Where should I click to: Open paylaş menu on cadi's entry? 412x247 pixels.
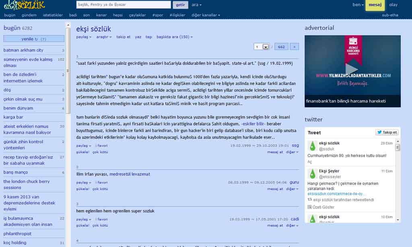tap(84, 219)
